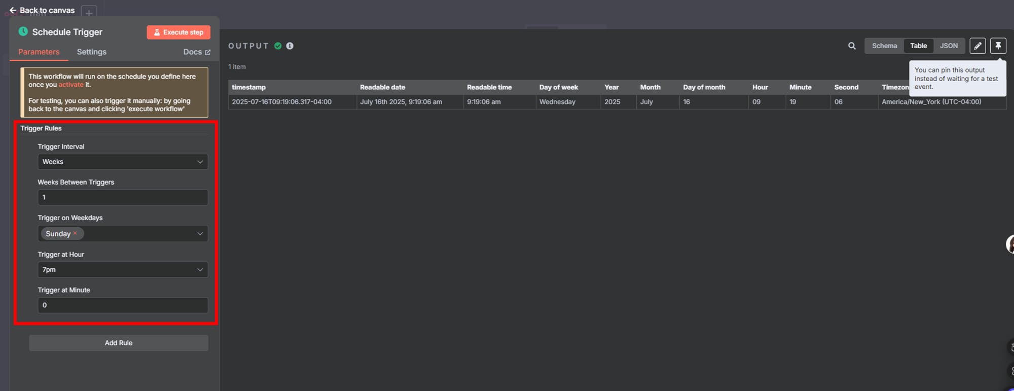1014x391 pixels.
Task: Remove Sunday from weekdays selection
Action: click(75, 233)
